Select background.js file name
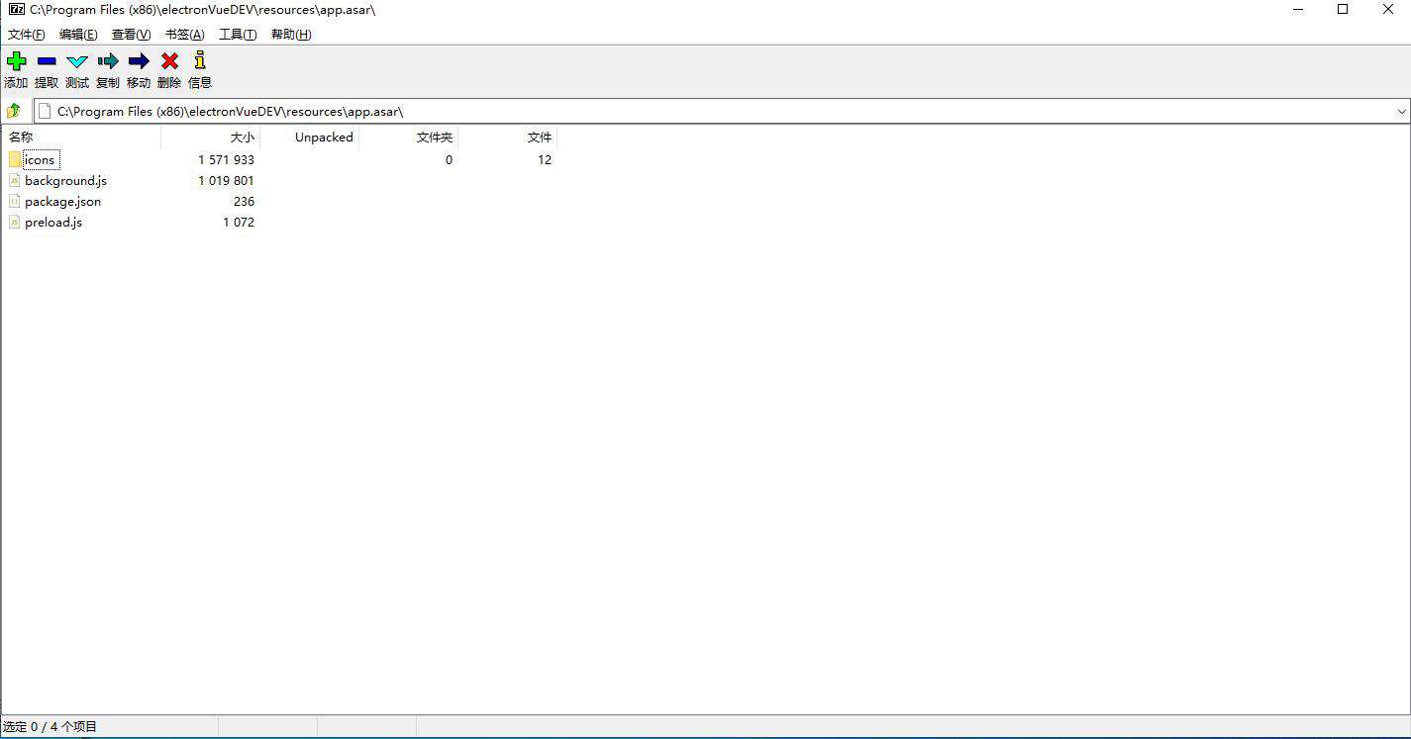1411x739 pixels. tap(65, 181)
